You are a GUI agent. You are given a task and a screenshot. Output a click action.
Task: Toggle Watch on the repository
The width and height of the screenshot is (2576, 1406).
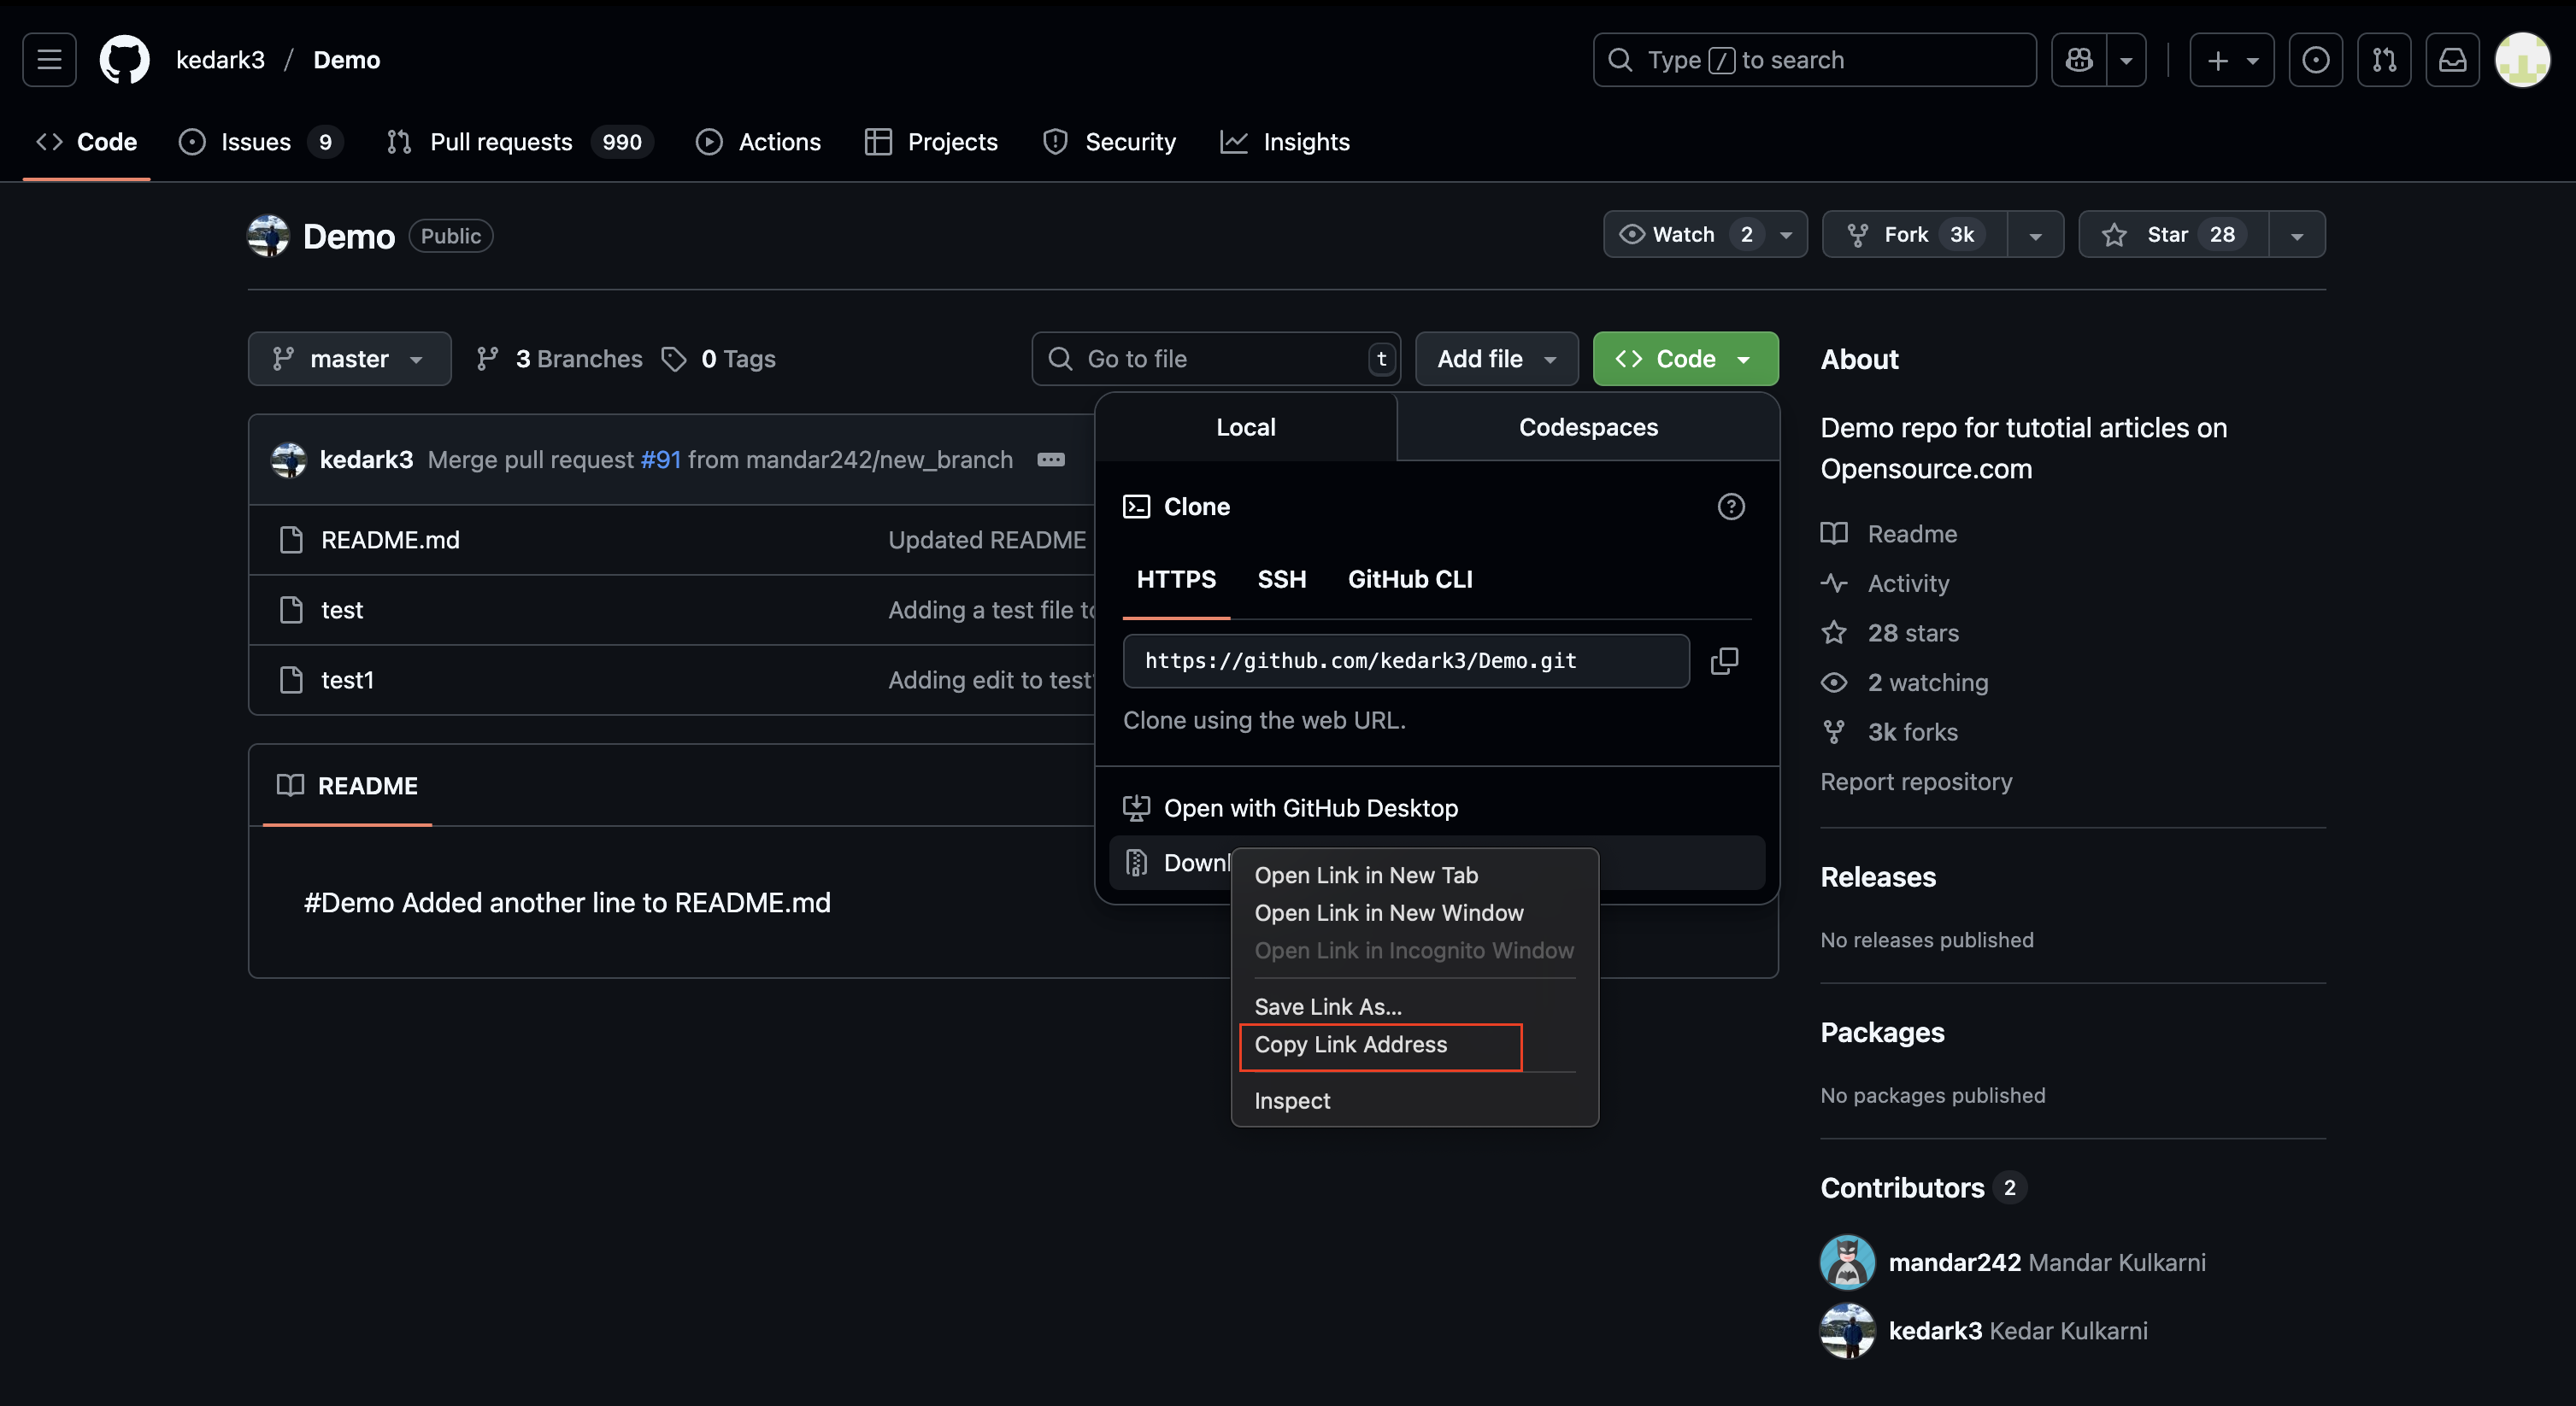click(1684, 235)
